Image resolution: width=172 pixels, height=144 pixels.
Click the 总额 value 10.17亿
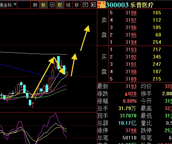tap(127, 123)
